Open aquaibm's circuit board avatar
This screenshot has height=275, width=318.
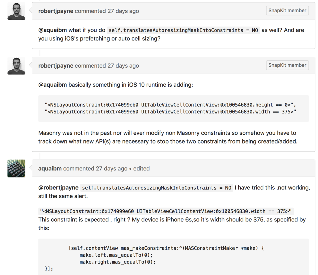16,168
